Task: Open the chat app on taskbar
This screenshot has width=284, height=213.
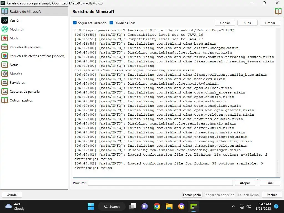Action: [x=145, y=206]
